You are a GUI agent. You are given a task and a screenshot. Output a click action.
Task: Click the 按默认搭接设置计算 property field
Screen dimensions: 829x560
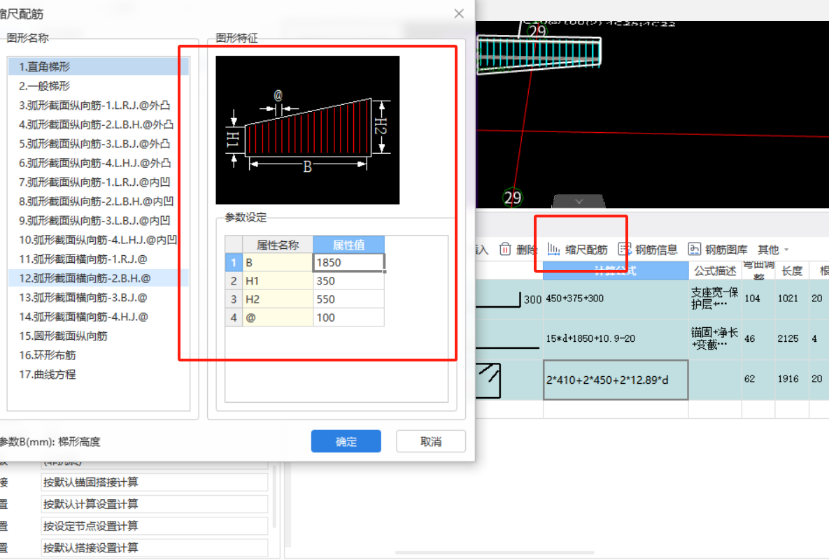tap(155, 547)
